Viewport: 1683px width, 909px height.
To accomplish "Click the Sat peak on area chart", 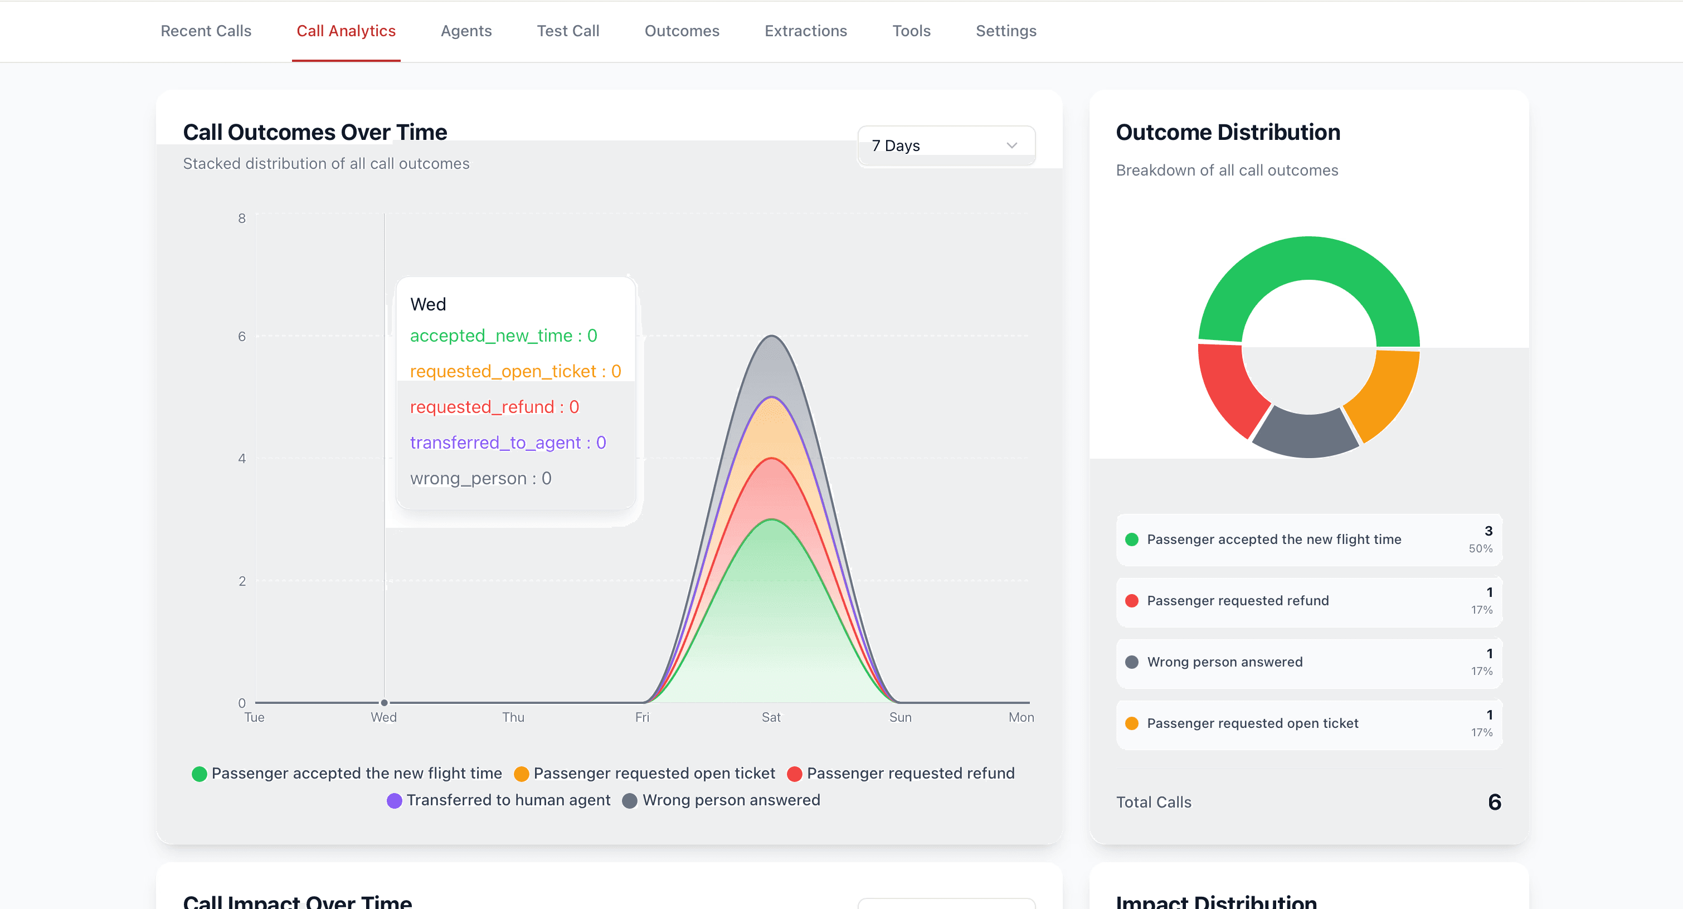I will point(772,337).
